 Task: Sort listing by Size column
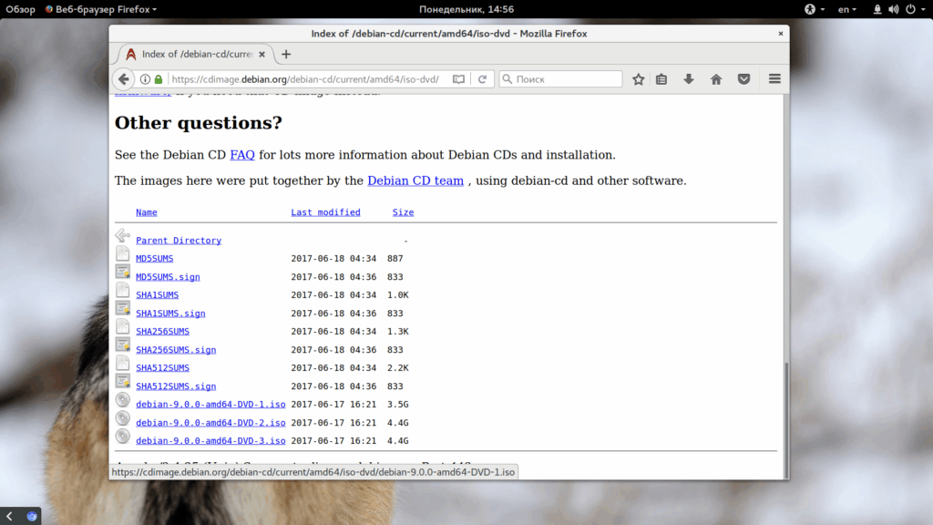403,212
